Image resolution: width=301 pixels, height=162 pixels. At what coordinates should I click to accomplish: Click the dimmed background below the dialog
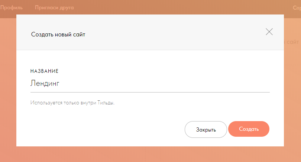click(150, 154)
